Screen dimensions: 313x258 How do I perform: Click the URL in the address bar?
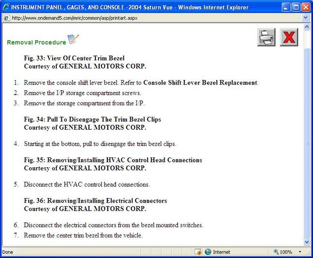click(x=75, y=18)
